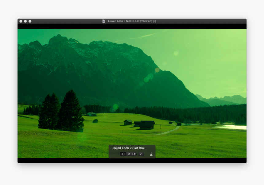Image resolution: width=264 pixels, height=185 pixels.
Task: Click the download arrow icon in overlay
Action: tap(151, 154)
